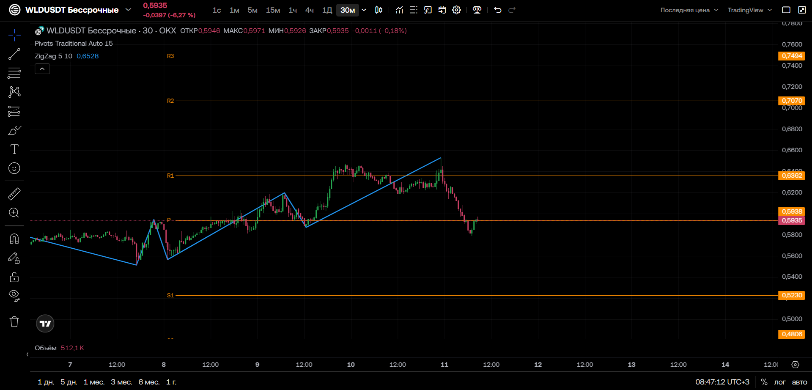Viewport: 812px width, 390px height.
Task: Select the 4ч timeframe
Action: (310, 10)
